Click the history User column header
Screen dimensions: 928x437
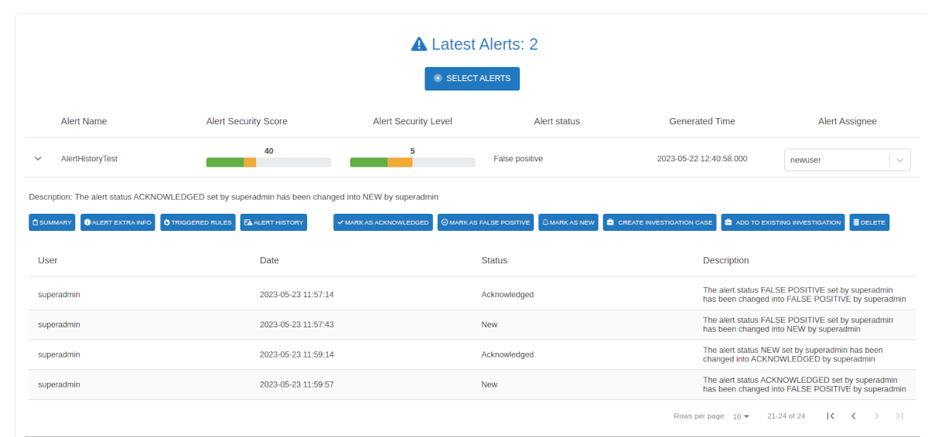tap(48, 260)
